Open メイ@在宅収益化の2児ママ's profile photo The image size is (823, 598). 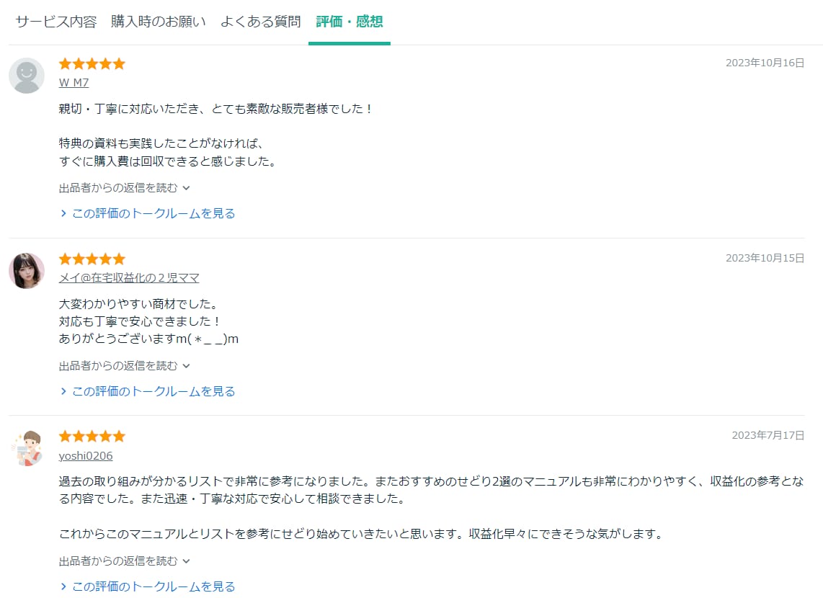[x=27, y=271]
